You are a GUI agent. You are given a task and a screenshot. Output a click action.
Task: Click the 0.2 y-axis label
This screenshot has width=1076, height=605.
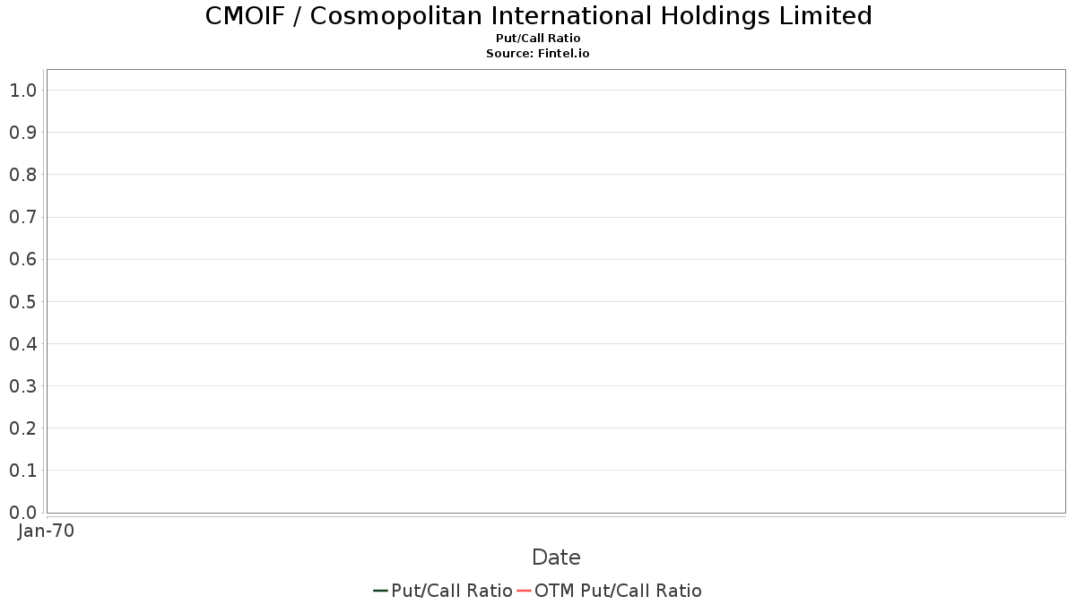tap(22, 428)
